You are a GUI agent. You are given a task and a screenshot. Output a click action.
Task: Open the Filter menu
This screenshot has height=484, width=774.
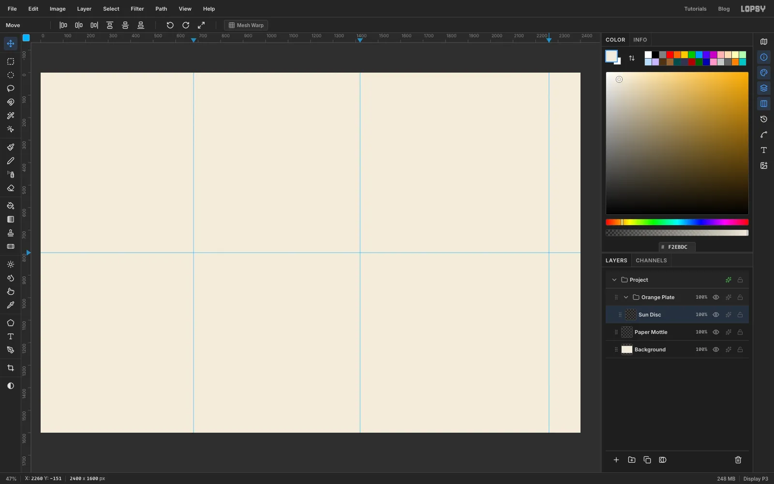pyautogui.click(x=137, y=9)
